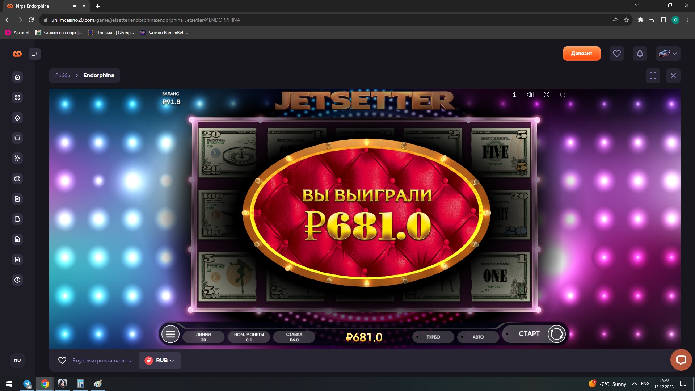Open Telegram from Windows taskbar
Viewport: 695px width, 391px height.
tap(27, 384)
